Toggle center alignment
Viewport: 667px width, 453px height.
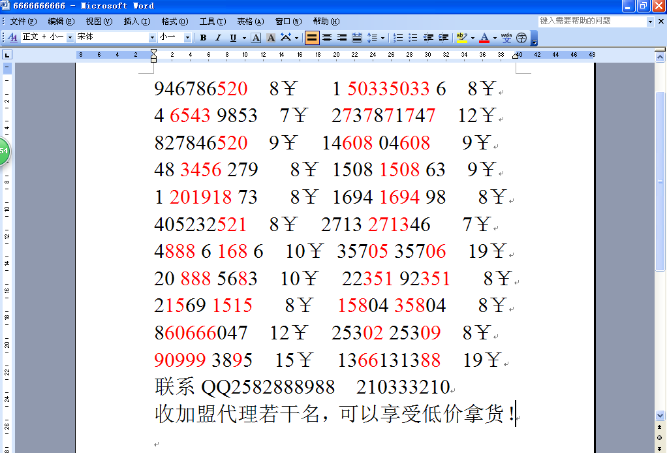327,38
